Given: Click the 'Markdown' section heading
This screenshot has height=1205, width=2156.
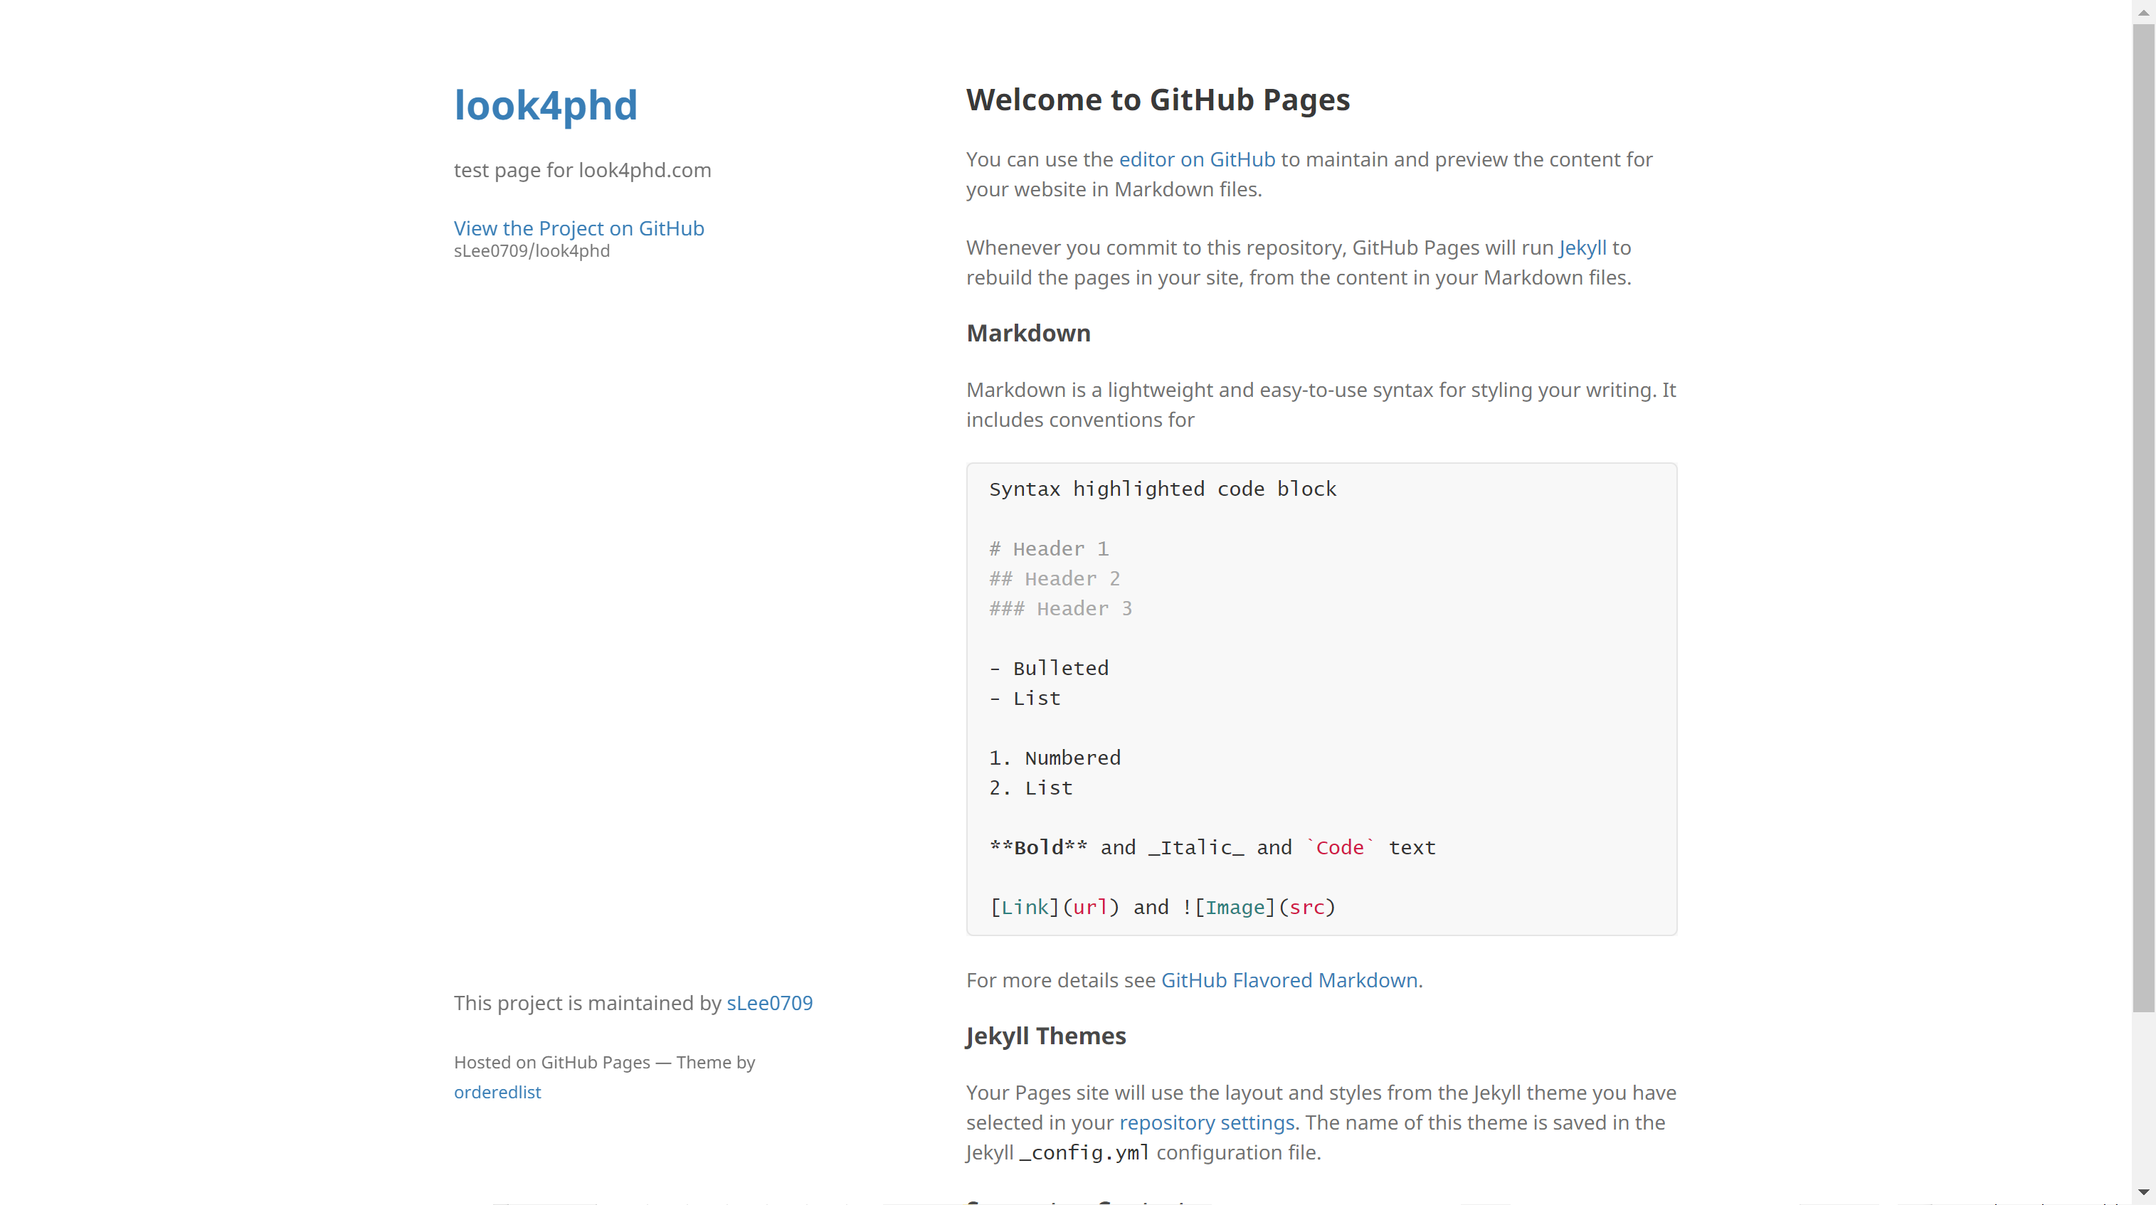Looking at the screenshot, I should pos(1027,333).
